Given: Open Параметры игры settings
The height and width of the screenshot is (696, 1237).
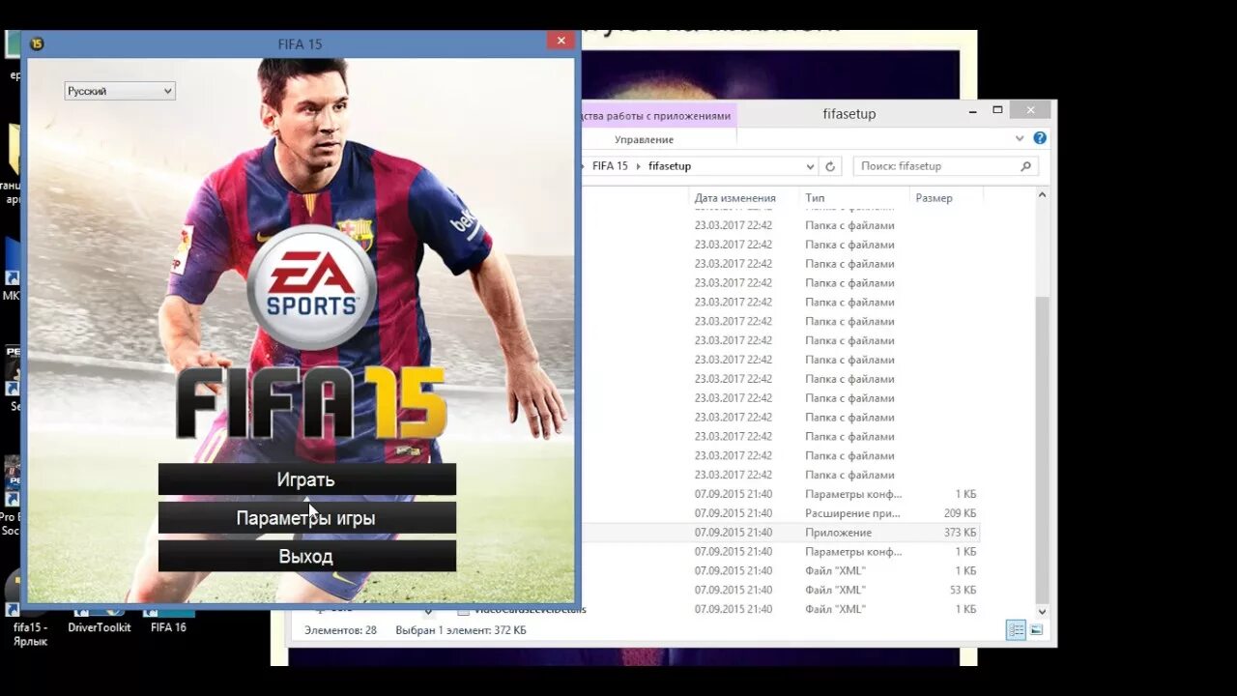Looking at the screenshot, I should pos(306,518).
